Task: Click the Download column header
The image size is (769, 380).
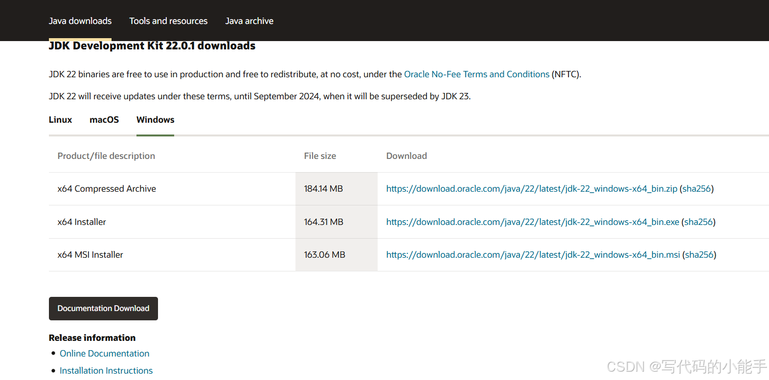Action: click(x=407, y=156)
